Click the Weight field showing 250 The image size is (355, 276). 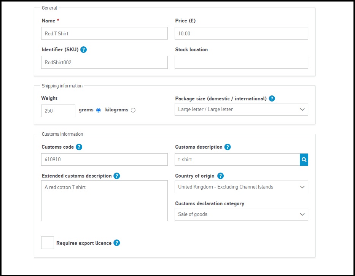(58, 111)
